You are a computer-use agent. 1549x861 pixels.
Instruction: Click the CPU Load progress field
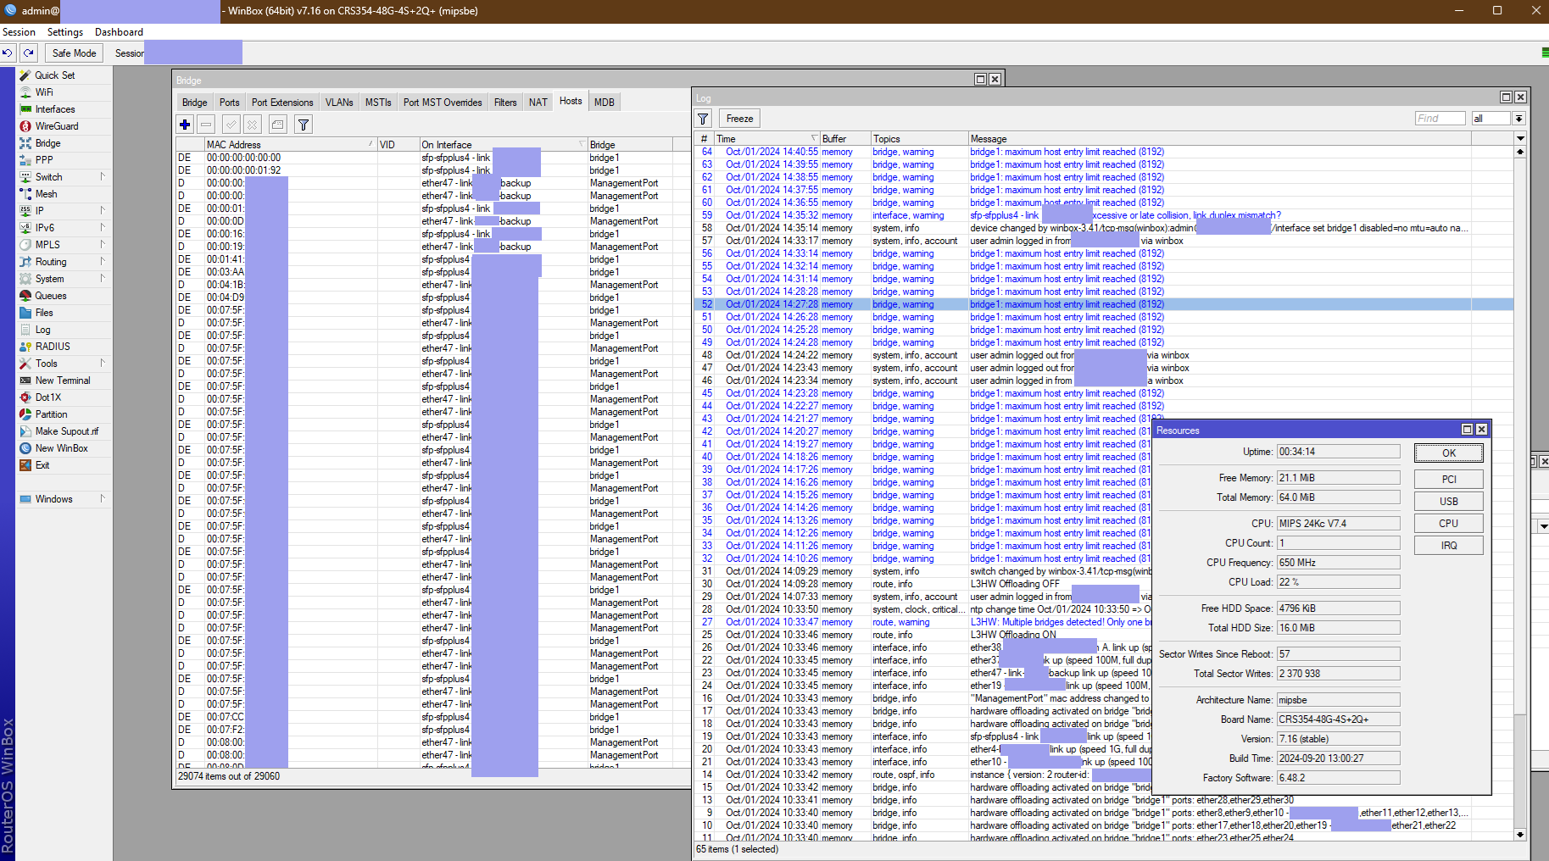1338,582
